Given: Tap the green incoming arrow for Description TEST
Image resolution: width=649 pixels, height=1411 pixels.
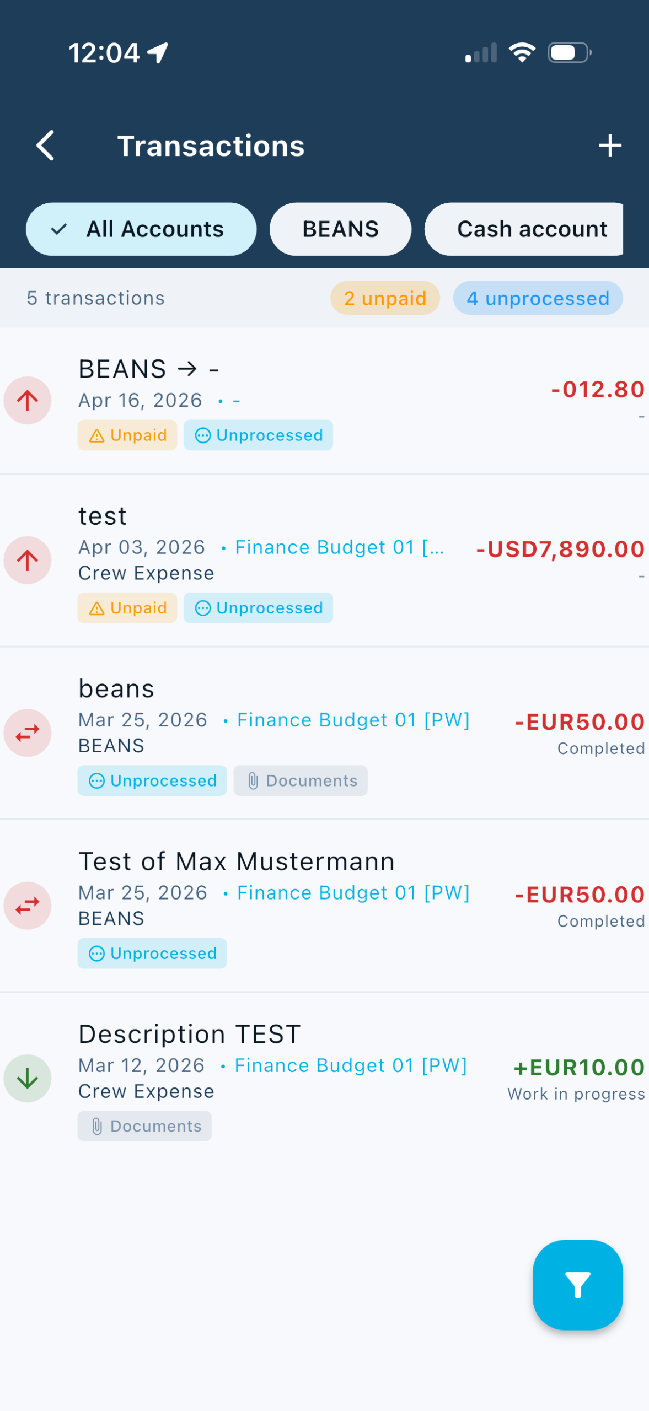Looking at the screenshot, I should (28, 1078).
